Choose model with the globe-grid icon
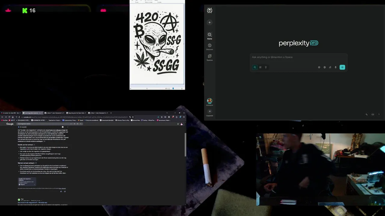Screen dimensions: 385x216 point(319,67)
